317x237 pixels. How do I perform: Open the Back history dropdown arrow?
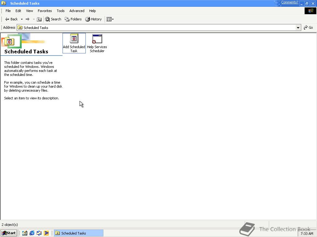22,19
